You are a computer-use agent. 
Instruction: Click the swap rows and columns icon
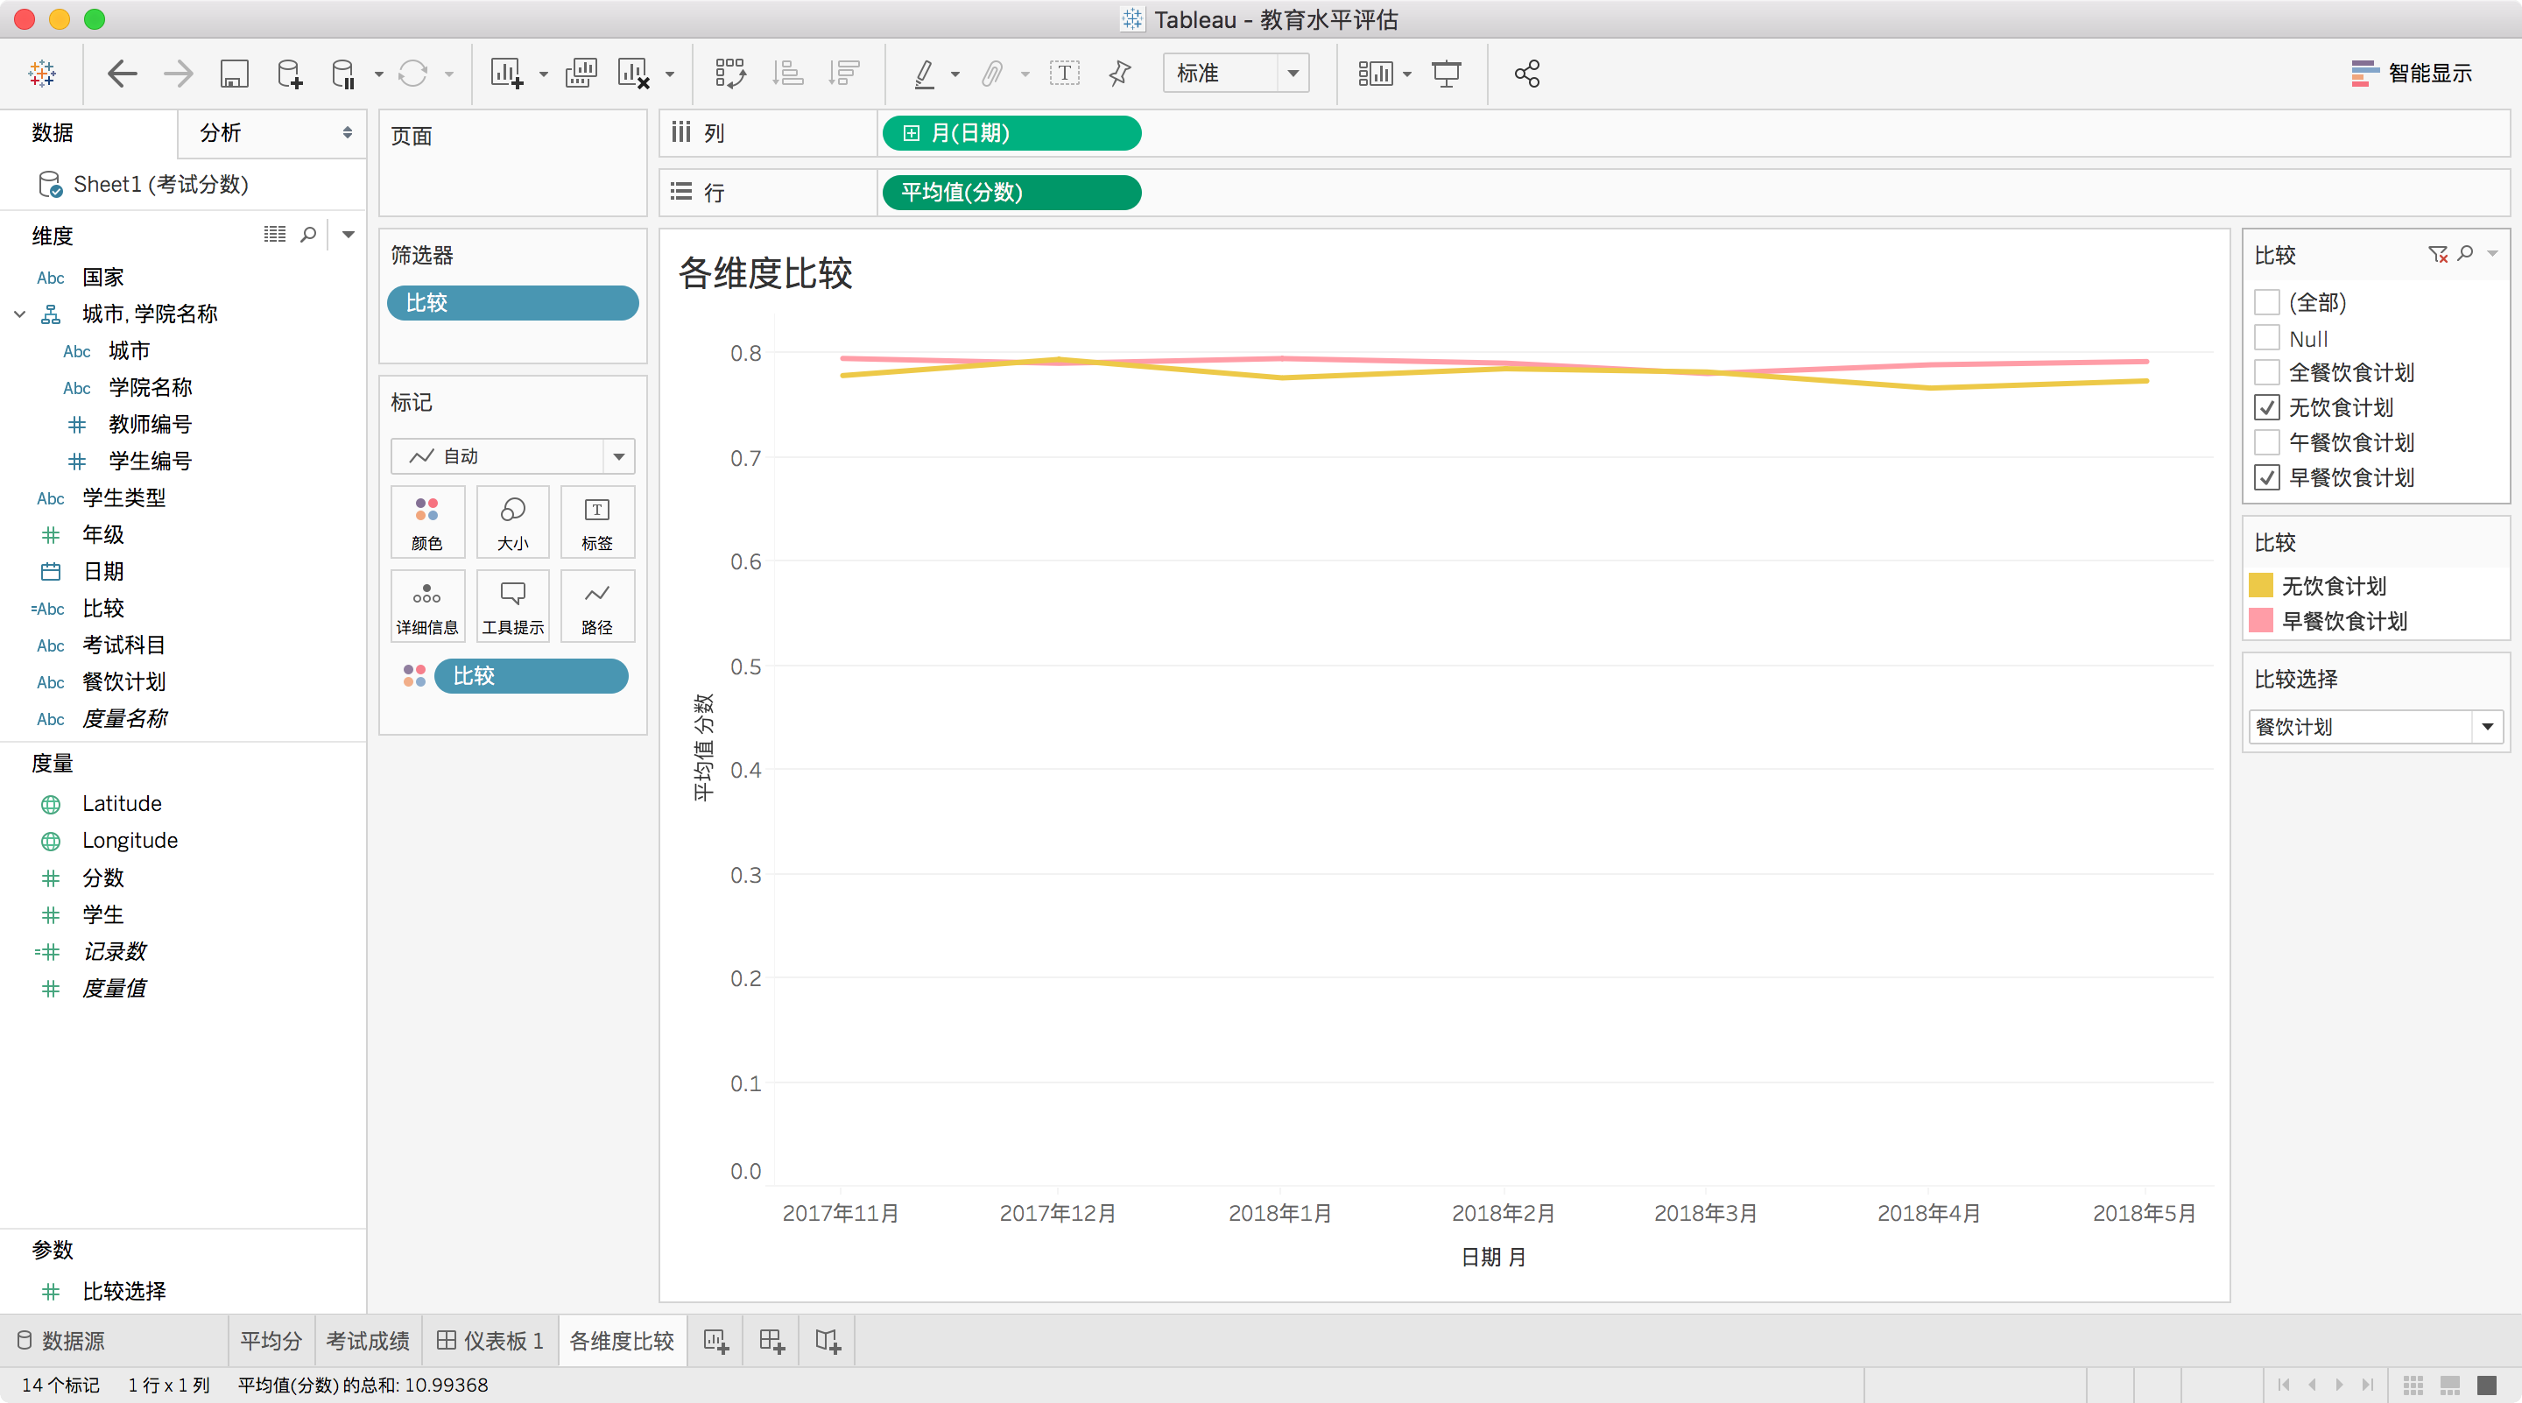pyautogui.click(x=730, y=74)
